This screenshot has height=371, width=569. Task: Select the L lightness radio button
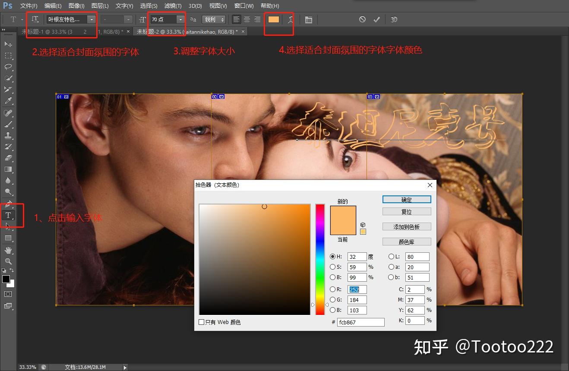[391, 257]
